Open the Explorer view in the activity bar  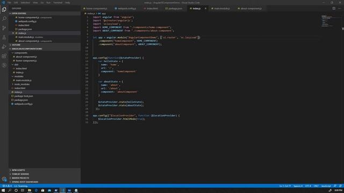[x=4, y=10]
